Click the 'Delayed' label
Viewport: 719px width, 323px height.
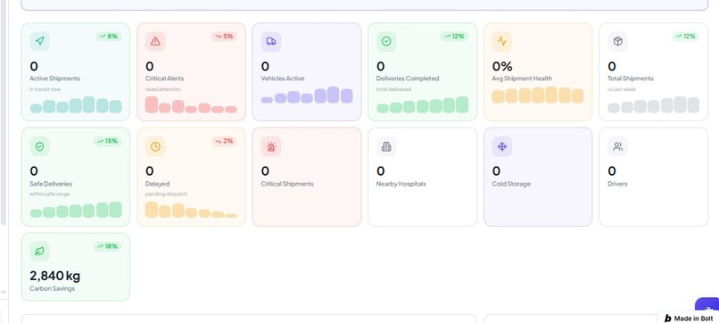tap(157, 184)
